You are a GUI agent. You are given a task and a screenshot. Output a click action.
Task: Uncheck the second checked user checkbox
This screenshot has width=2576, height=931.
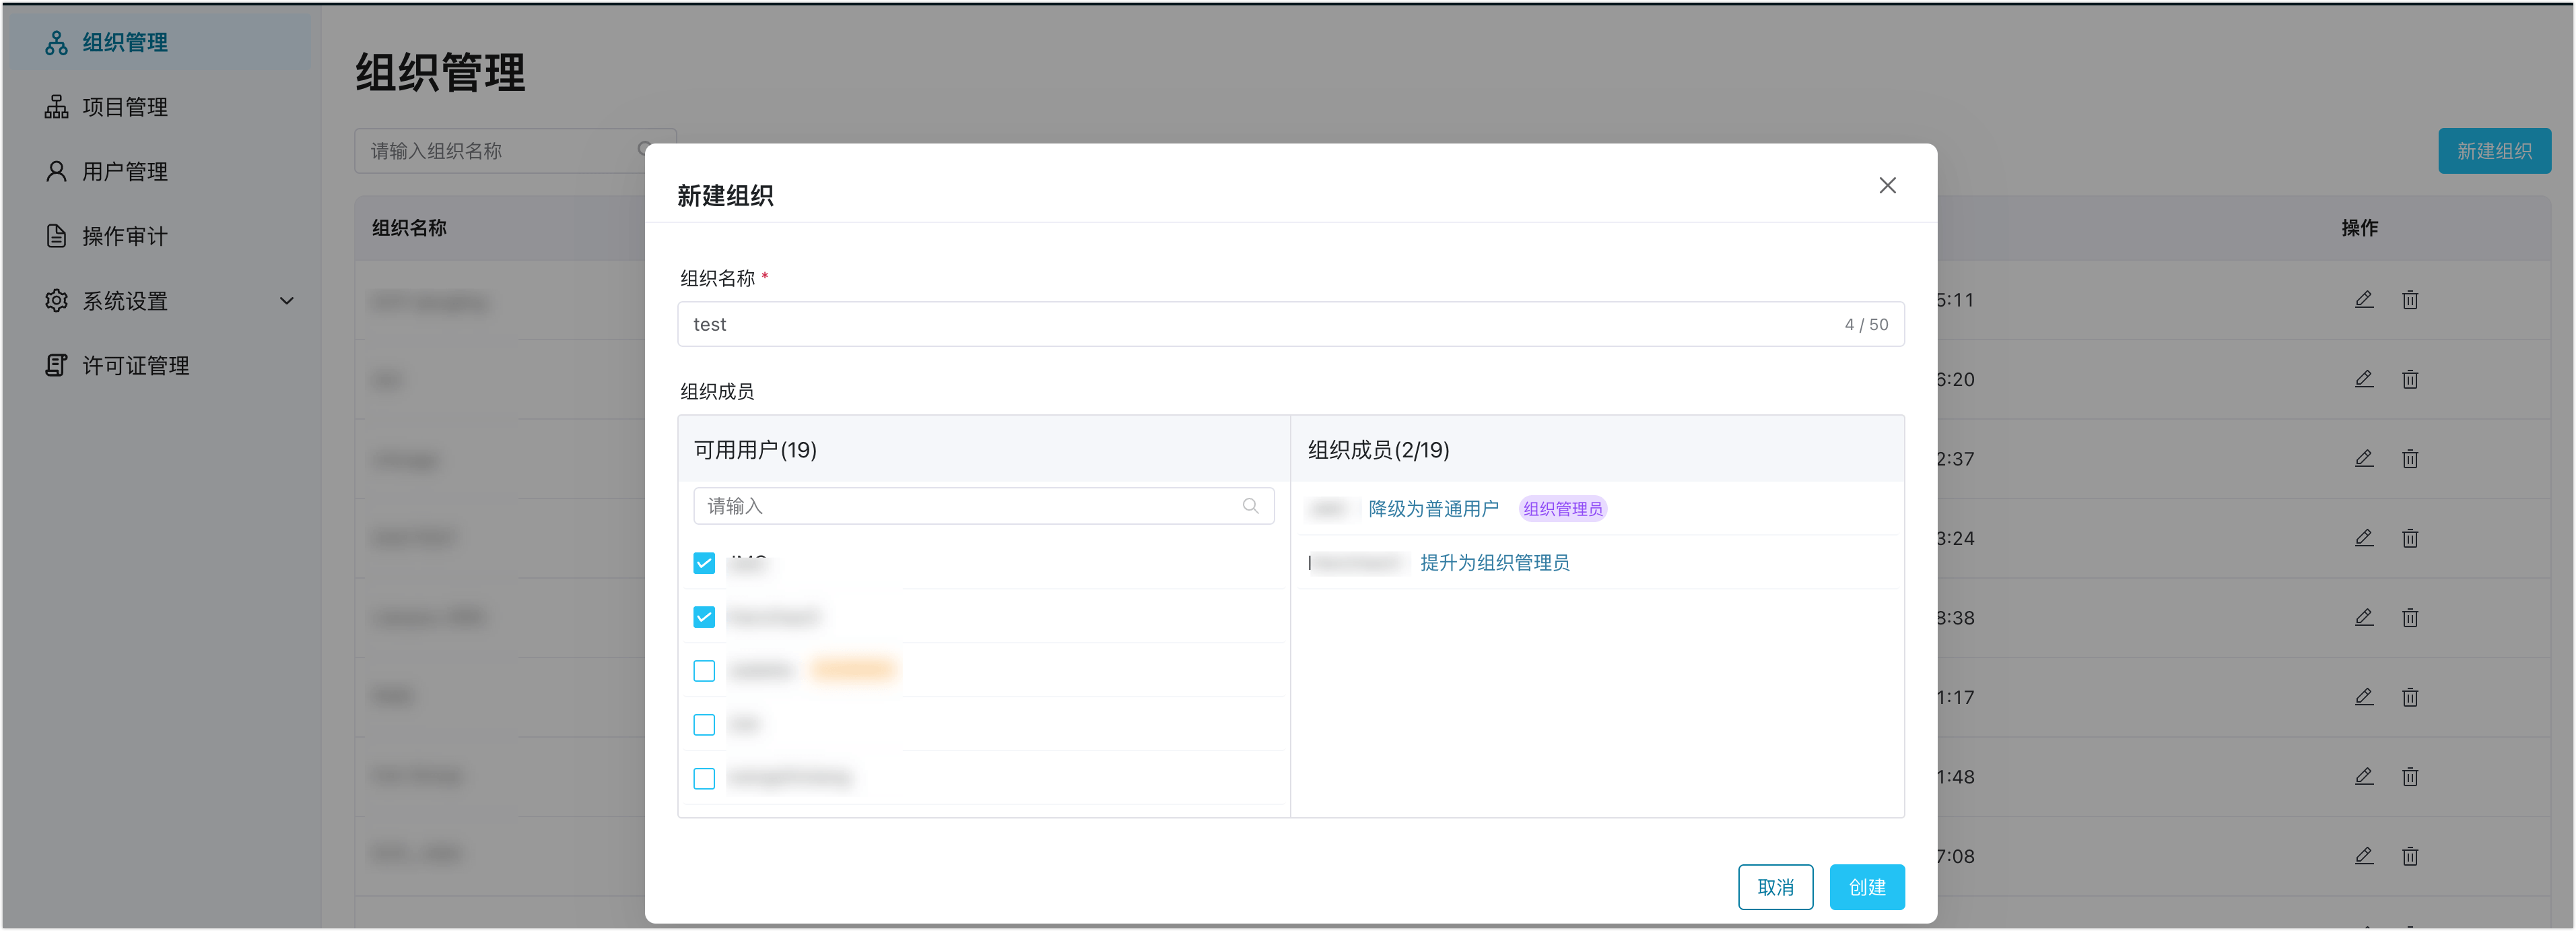pos(704,616)
